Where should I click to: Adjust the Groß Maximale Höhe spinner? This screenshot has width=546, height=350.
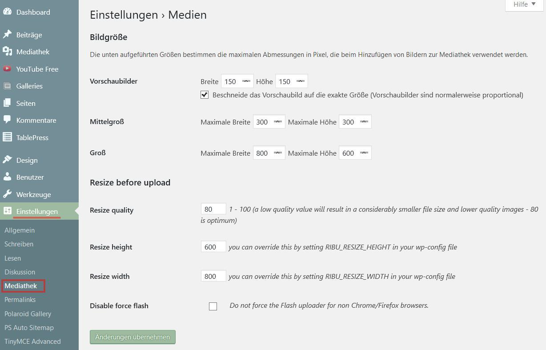point(364,153)
